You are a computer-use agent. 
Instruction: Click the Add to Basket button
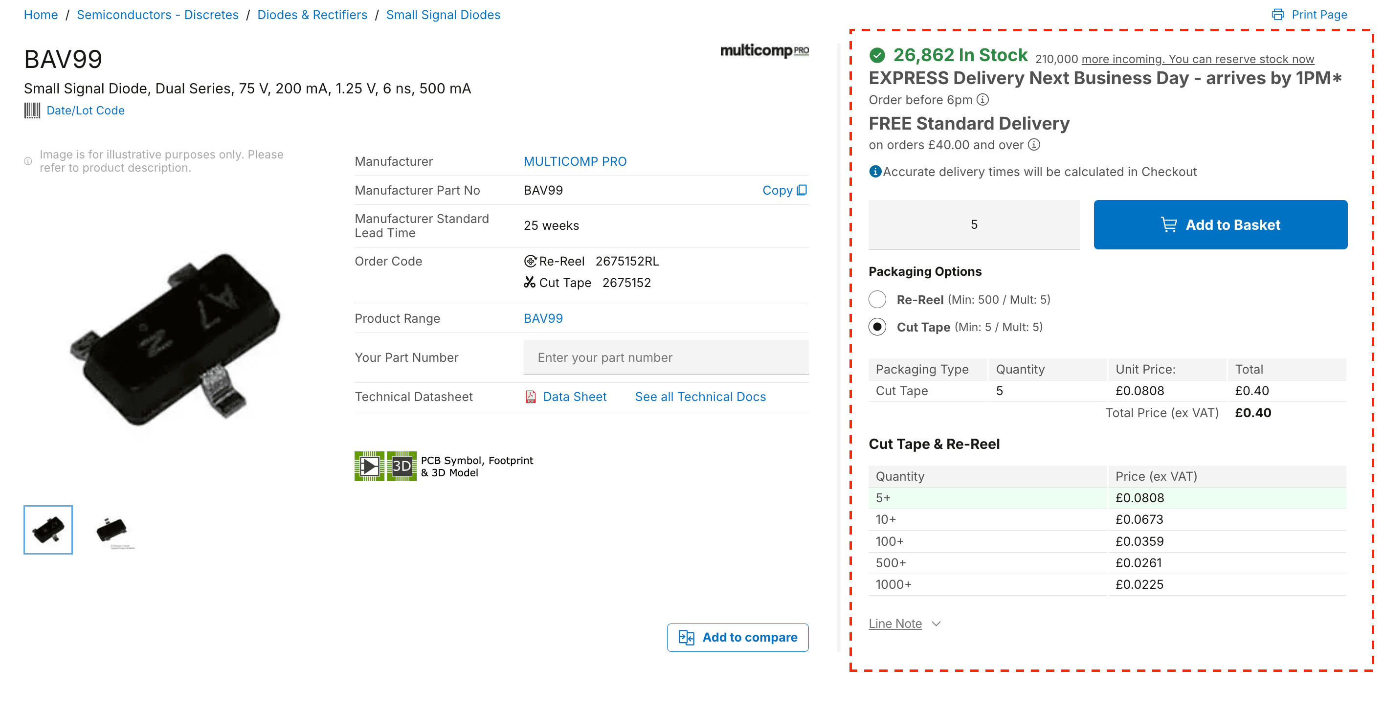tap(1220, 224)
